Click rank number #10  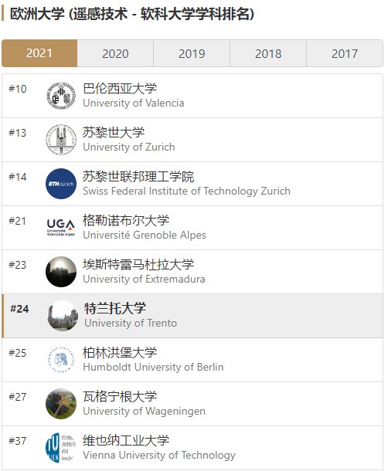pyautogui.click(x=18, y=89)
